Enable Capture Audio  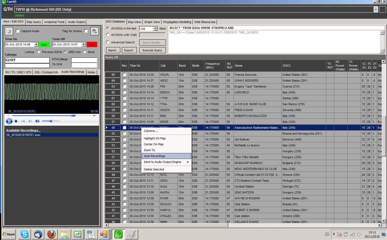pyautogui.click(x=18, y=31)
